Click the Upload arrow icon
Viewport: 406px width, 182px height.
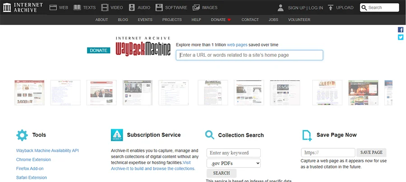[330, 8]
